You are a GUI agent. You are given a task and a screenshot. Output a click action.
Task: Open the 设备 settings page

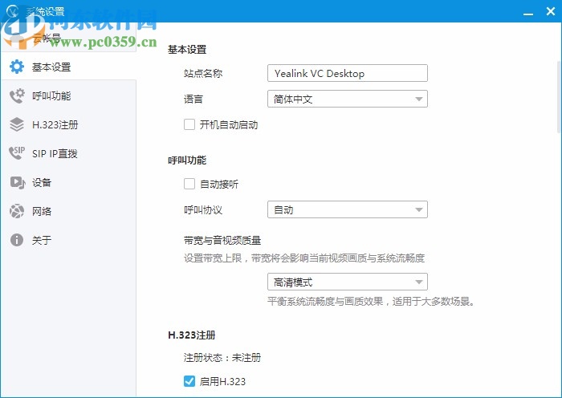68,182
